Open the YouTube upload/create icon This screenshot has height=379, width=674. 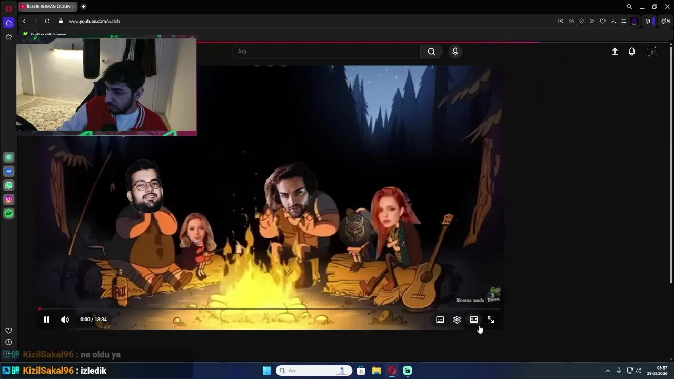pos(614,52)
